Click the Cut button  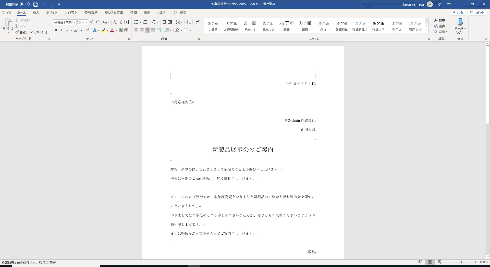[x=23, y=20]
